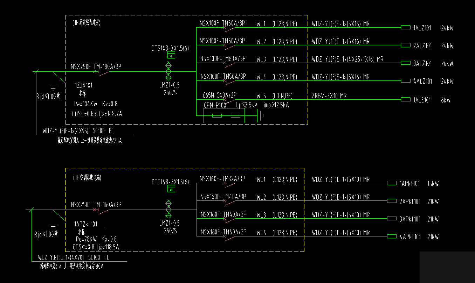The width and height of the screenshot is (475, 283).
Task: Select the grounding symbol near 1APZkt101 incoming line
Action: point(53,225)
